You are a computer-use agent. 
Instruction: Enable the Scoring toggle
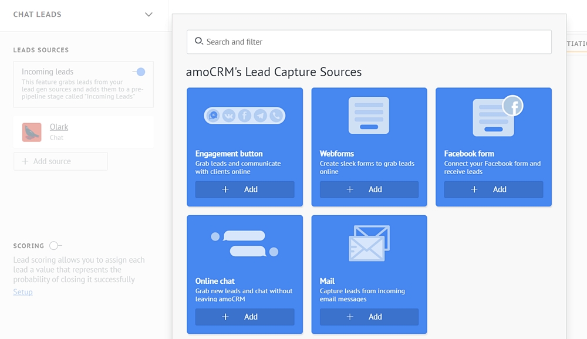55,246
